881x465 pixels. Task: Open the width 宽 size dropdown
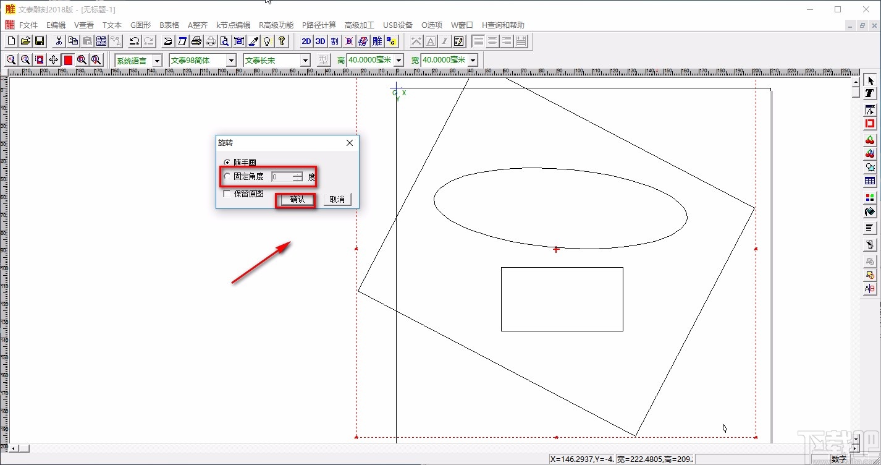tap(473, 60)
